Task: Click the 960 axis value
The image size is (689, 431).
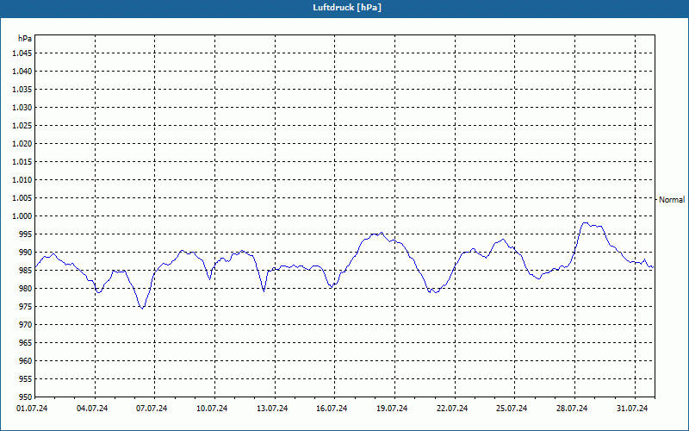Action: coord(26,360)
